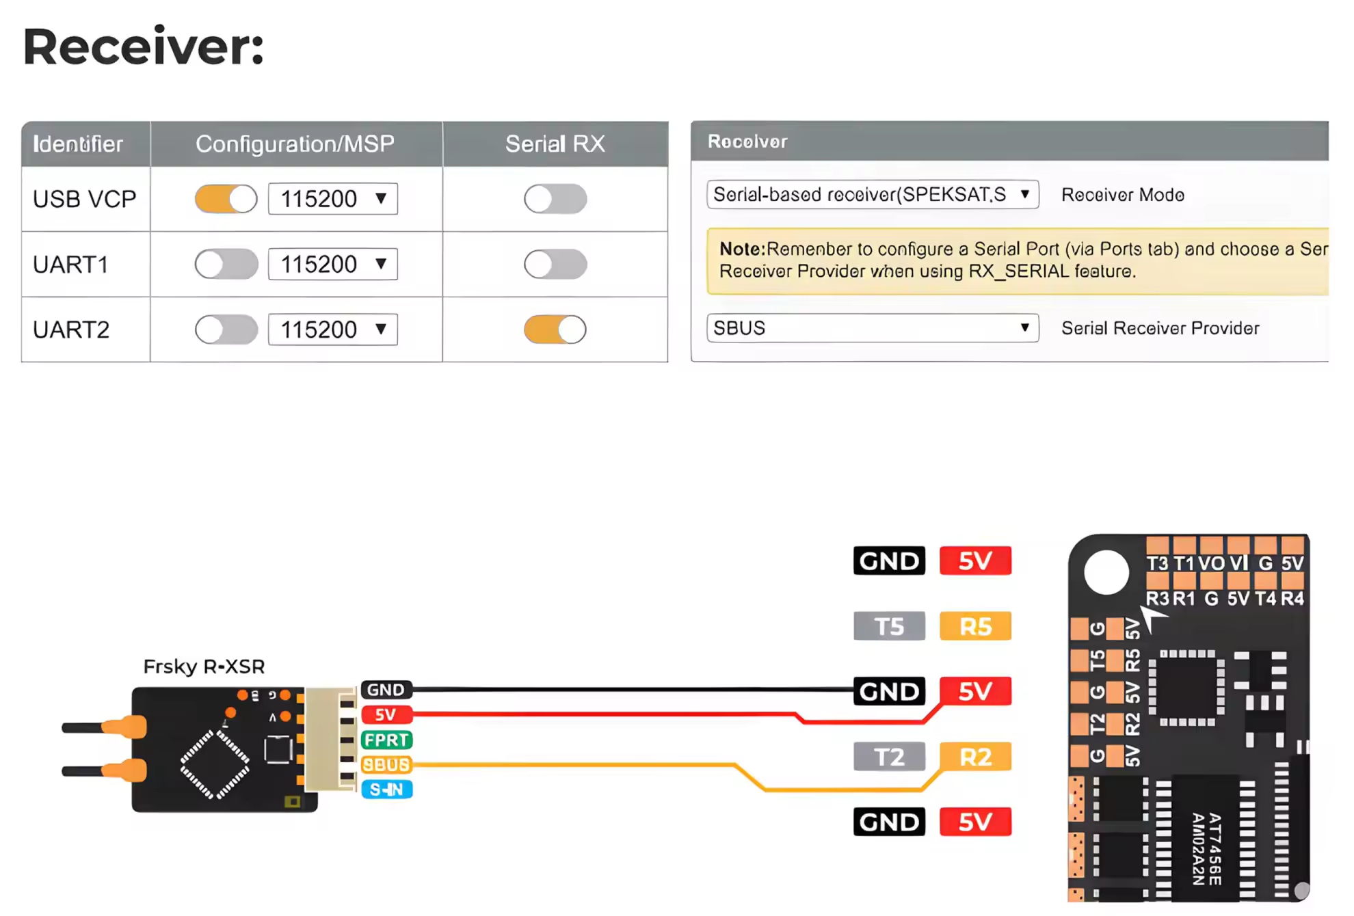The height and width of the screenshot is (916, 1354).
Task: Click the Identifier column header
Action: (x=85, y=144)
